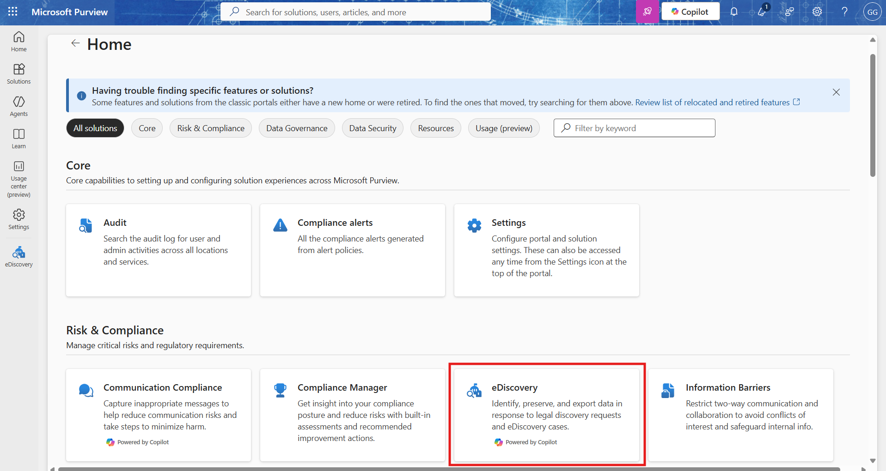Click the Microsoft Purview title

(x=69, y=12)
